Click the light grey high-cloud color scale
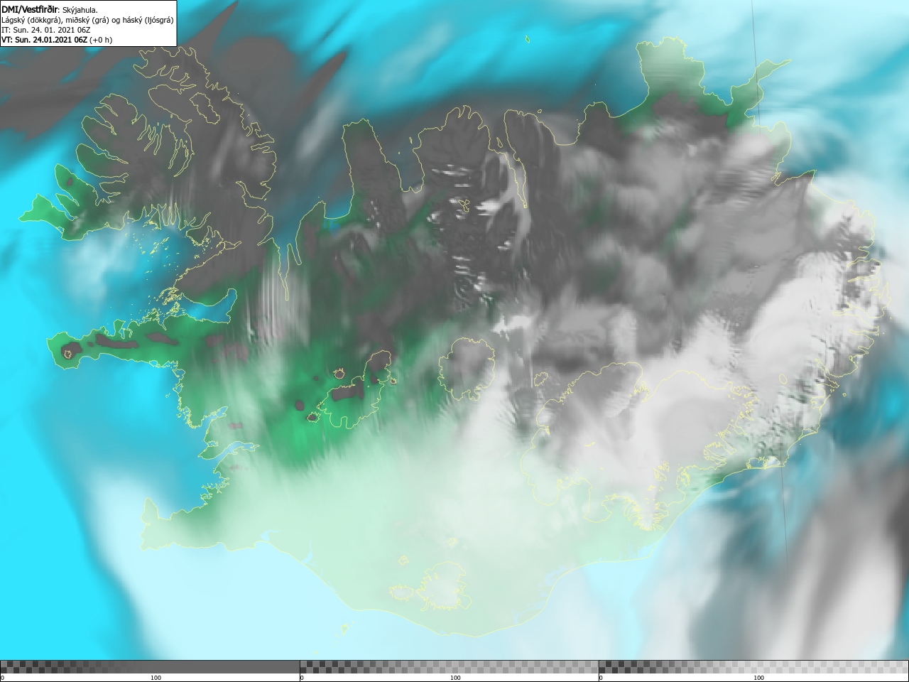The width and height of the screenshot is (909, 682). (753, 667)
